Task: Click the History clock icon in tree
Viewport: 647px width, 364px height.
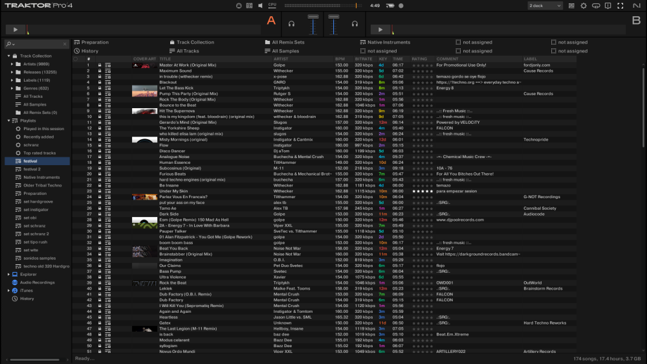Action: (15, 299)
